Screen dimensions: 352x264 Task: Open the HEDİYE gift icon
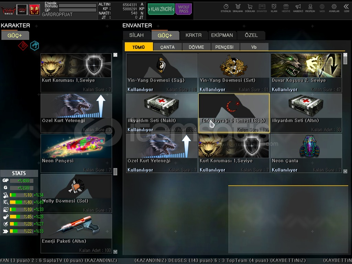(286, 8)
